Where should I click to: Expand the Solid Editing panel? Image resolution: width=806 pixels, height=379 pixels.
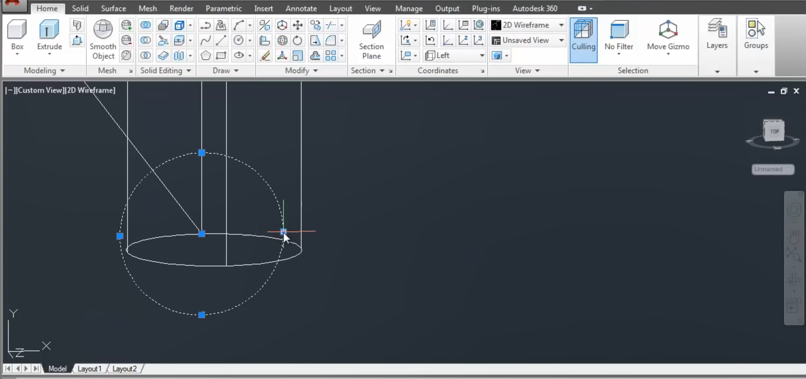(x=166, y=70)
